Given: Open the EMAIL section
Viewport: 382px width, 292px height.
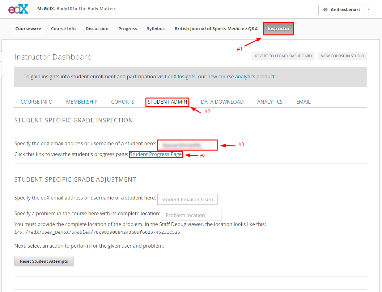Looking at the screenshot, I should [303, 102].
